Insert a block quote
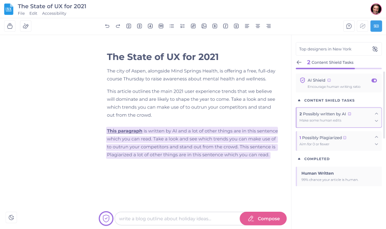The image size is (386, 229). click(x=161, y=26)
